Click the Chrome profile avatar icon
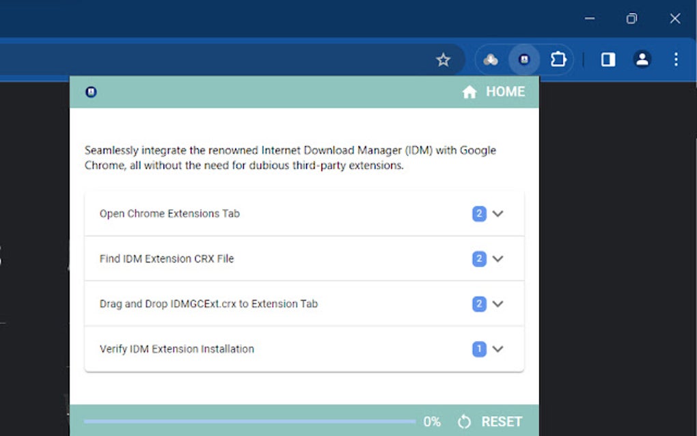This screenshot has width=697, height=436. [x=642, y=59]
